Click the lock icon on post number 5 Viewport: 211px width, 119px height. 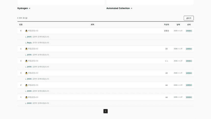[27, 49]
